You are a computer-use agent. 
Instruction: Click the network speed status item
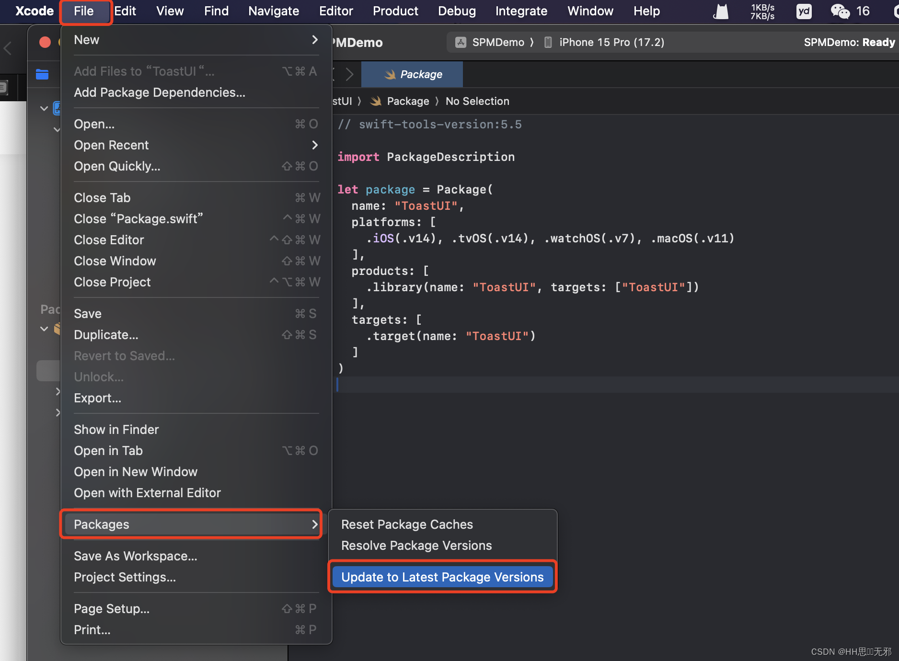pyautogui.click(x=762, y=11)
